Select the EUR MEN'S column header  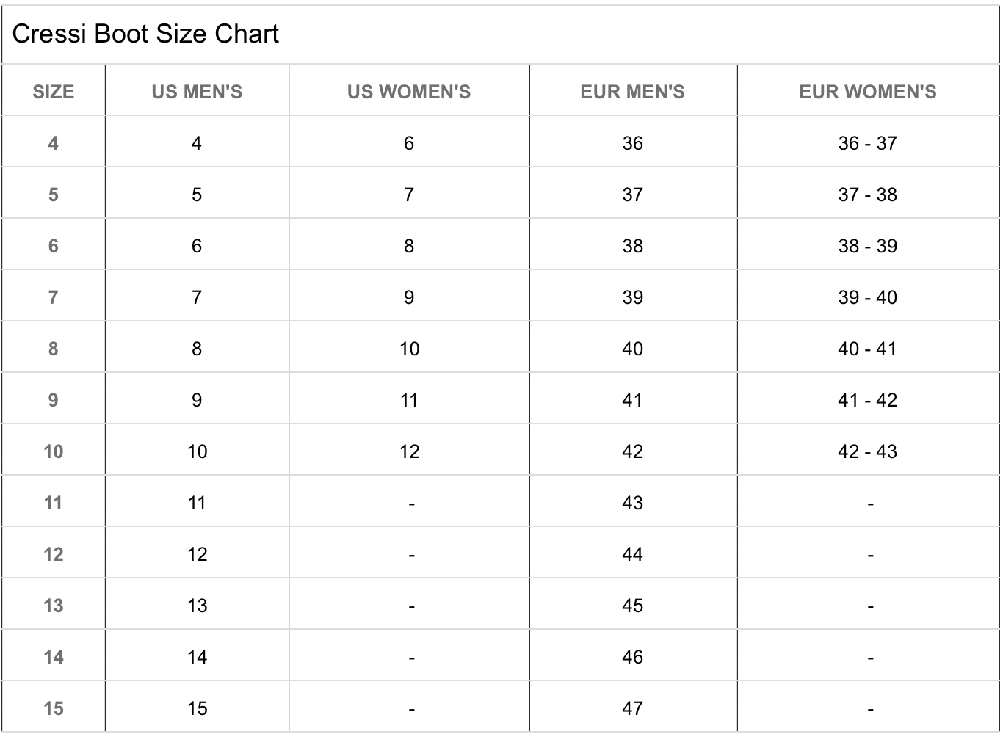click(632, 92)
